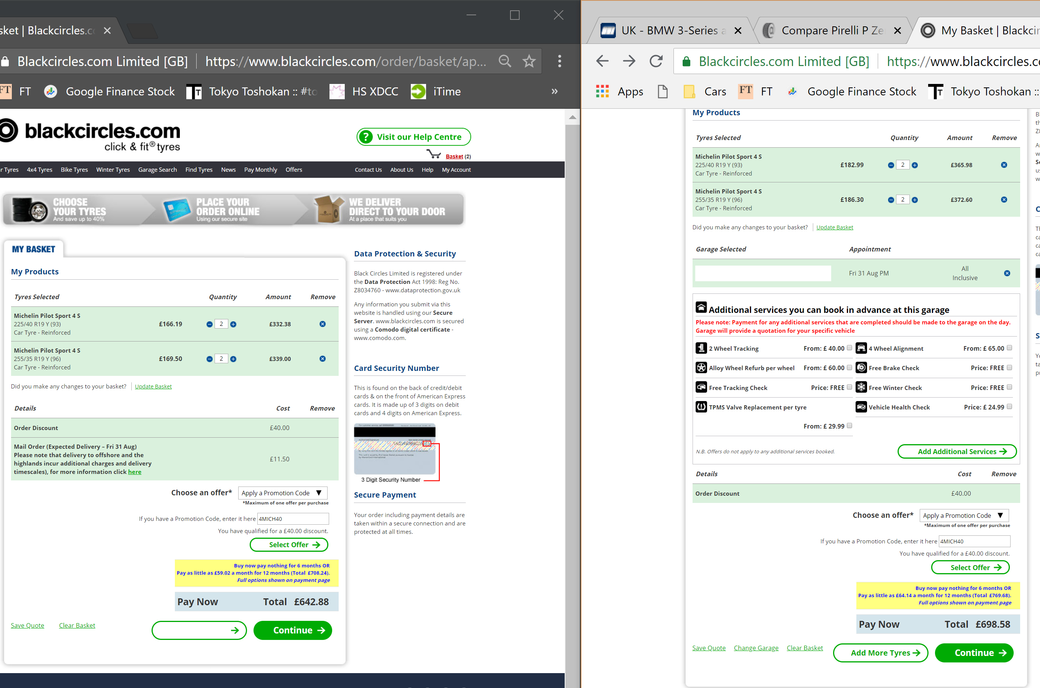
Task: Open the Garage Search menu item
Action: 158,170
